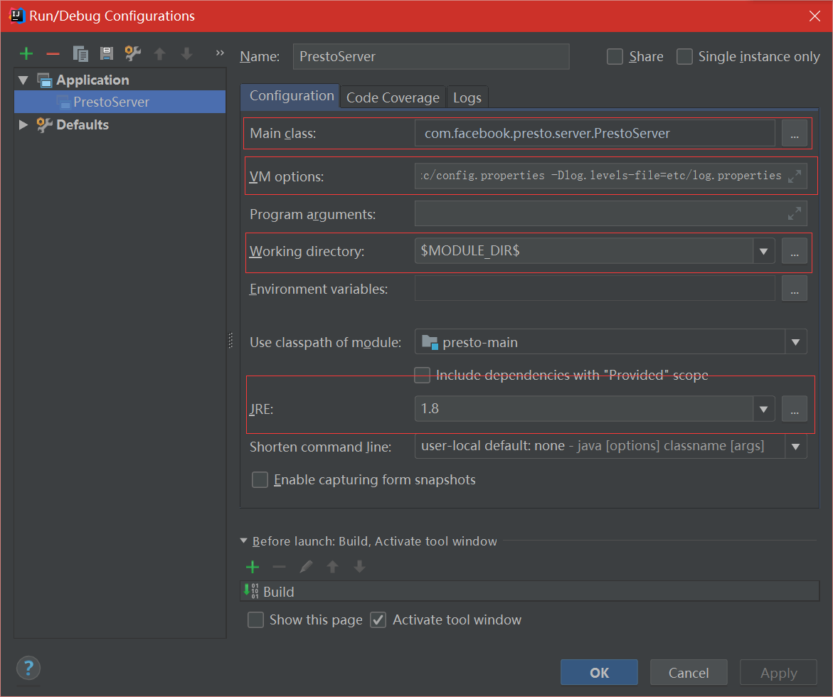
Task: Toggle the Show this page checkbox
Action: [255, 620]
